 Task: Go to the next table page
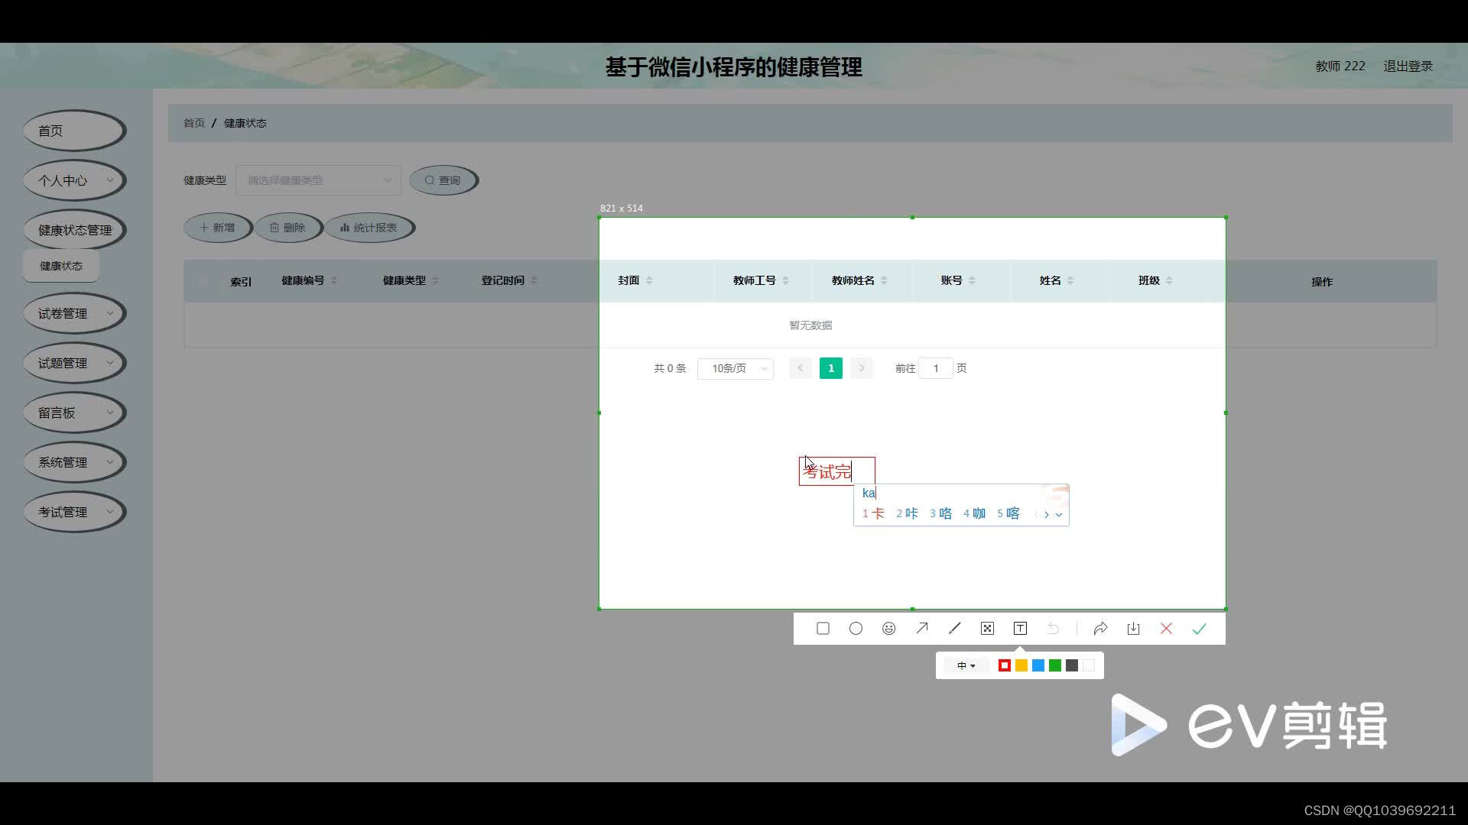pos(862,368)
